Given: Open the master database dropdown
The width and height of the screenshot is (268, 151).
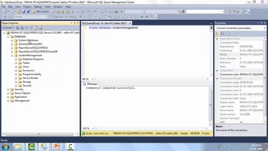Looking at the screenshot, I should [46, 17].
